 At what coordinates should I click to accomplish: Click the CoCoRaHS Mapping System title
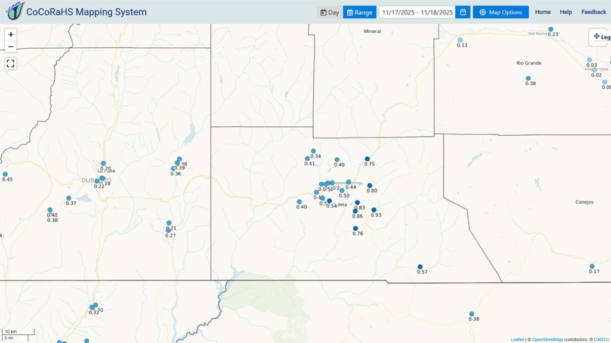tap(87, 12)
